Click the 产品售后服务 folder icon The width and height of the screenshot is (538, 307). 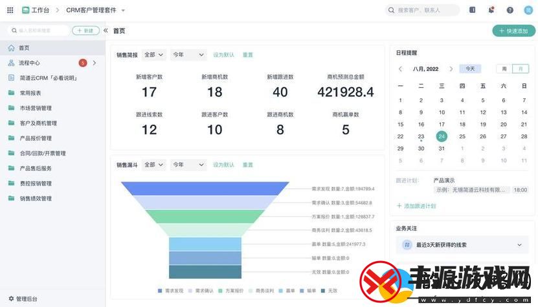point(11,168)
